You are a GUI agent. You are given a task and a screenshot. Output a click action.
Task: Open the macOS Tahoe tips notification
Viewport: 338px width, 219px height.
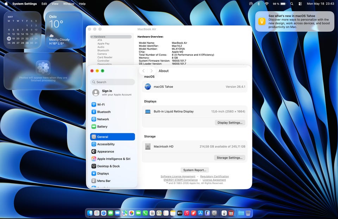295,21
